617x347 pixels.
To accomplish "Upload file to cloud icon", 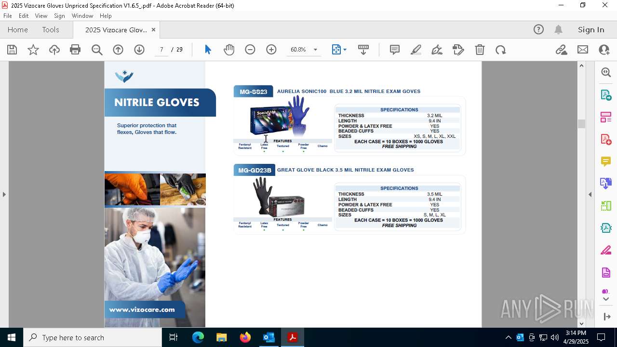I will coord(54,50).
